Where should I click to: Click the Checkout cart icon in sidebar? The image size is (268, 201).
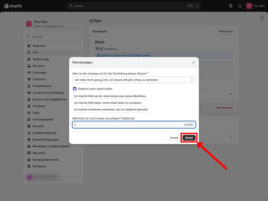coord(29,79)
